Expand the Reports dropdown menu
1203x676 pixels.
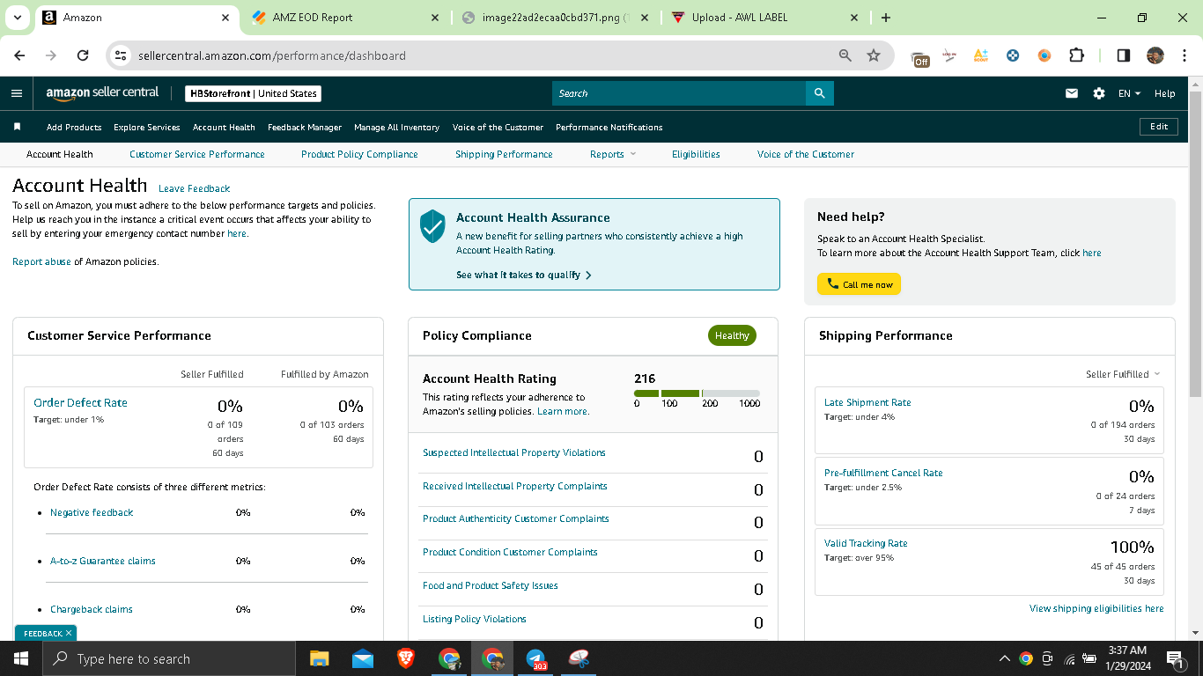[613, 154]
